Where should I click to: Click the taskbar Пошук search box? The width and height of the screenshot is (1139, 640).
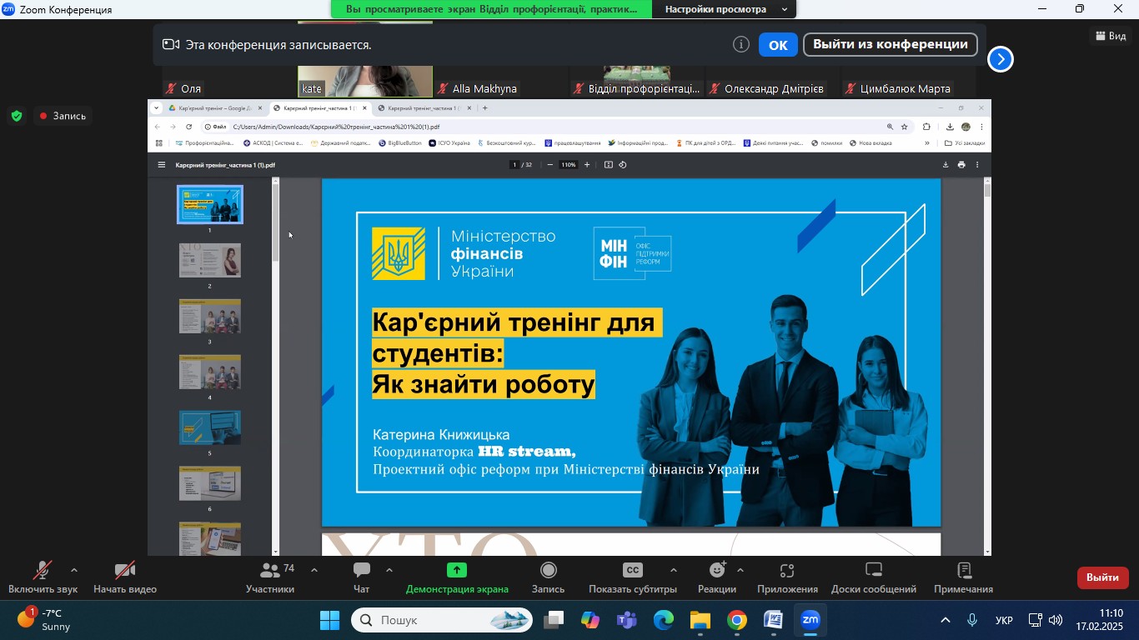441,620
